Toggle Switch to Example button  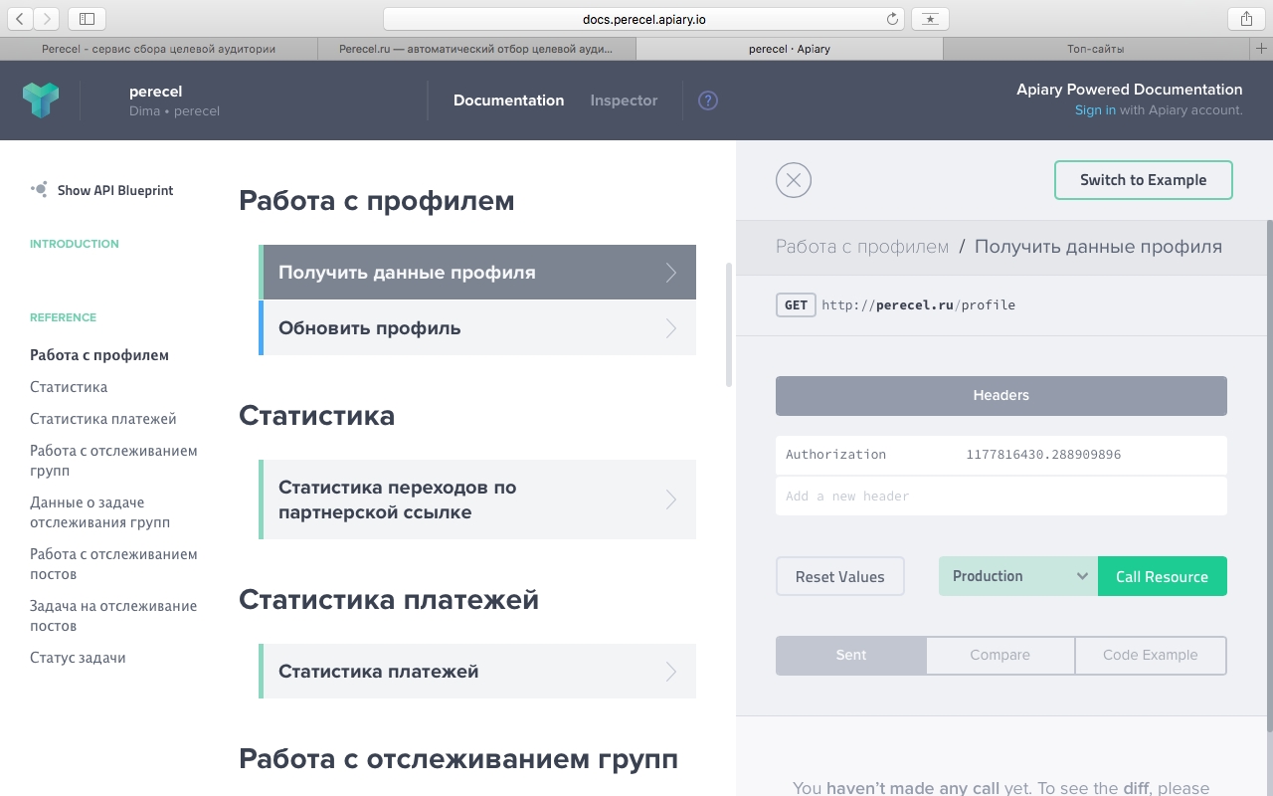[1143, 180]
